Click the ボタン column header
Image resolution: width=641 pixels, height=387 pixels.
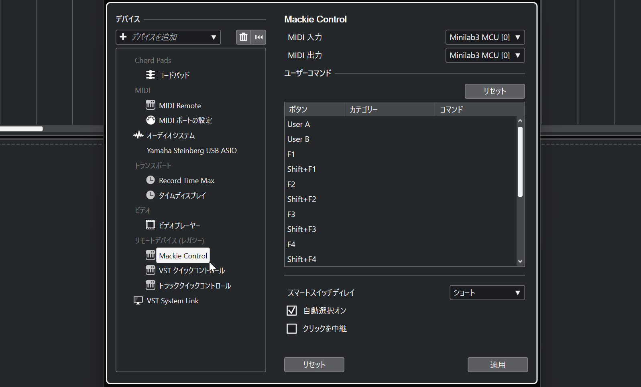point(315,109)
